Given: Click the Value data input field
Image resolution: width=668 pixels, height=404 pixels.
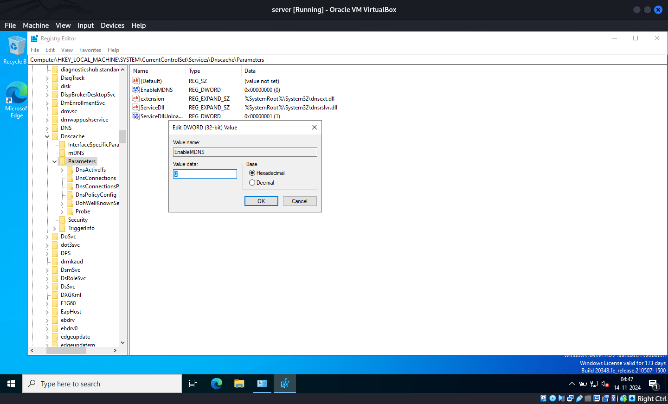Looking at the screenshot, I should tap(205, 174).
